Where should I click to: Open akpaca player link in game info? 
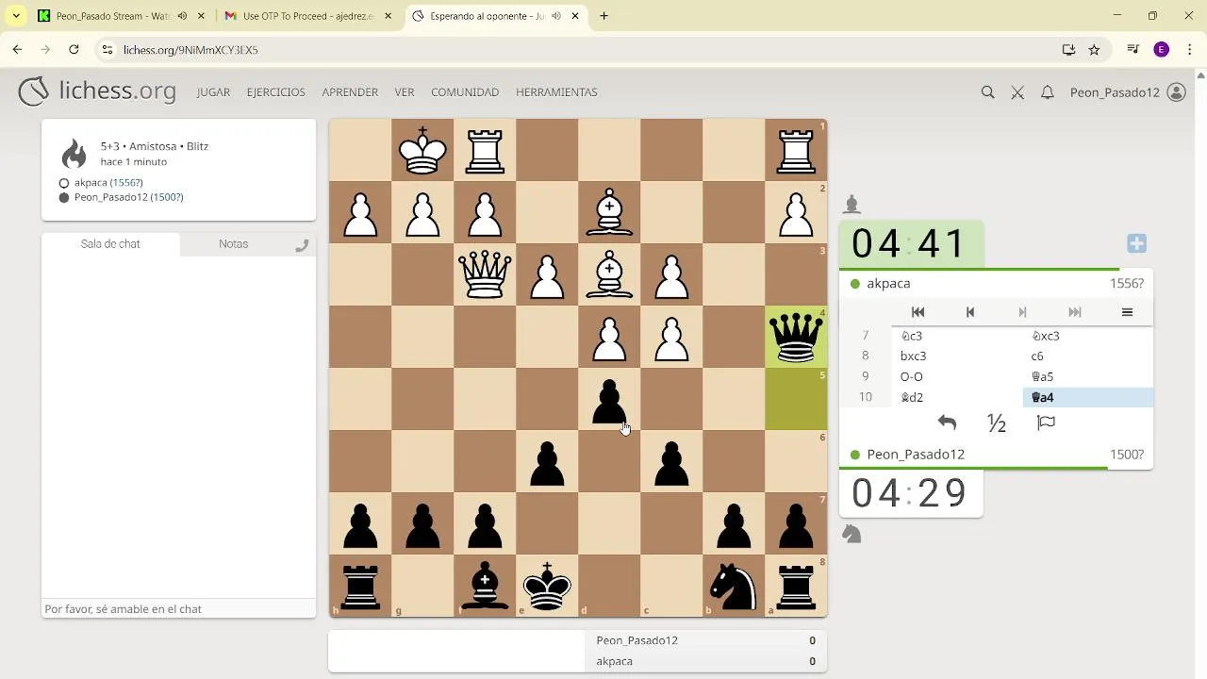pyautogui.click(x=108, y=183)
